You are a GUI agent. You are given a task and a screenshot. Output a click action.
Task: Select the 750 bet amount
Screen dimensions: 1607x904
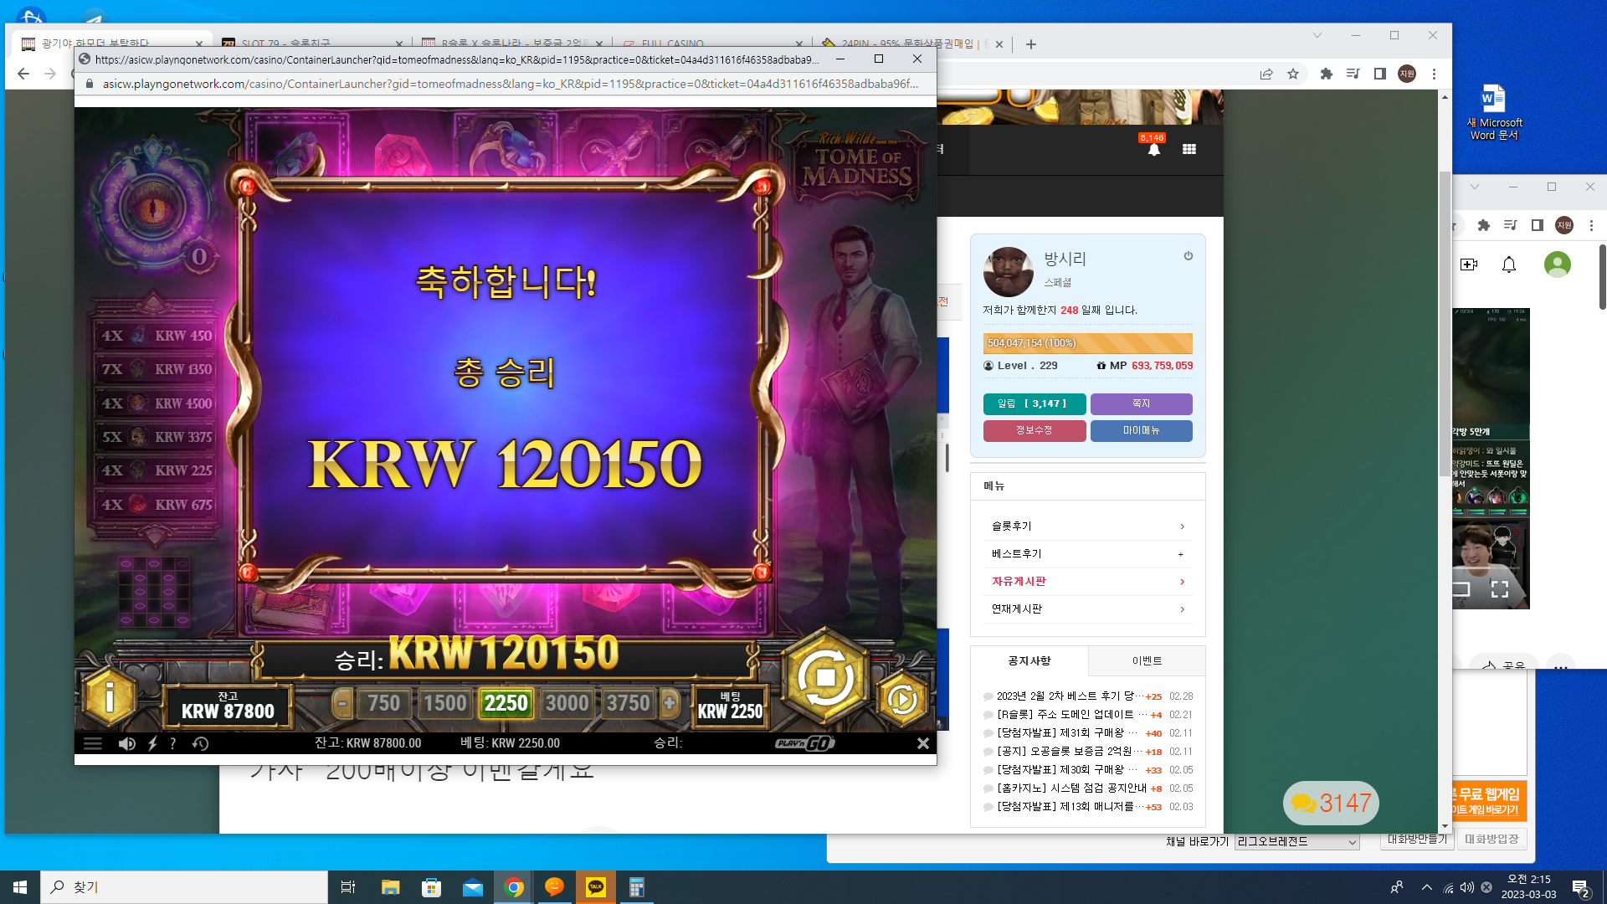click(383, 703)
